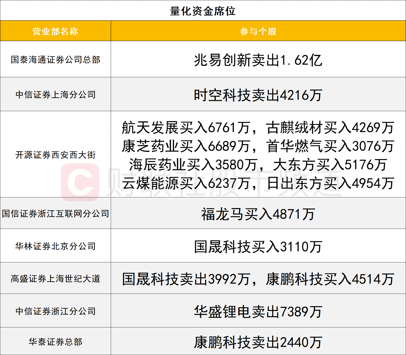Select the 国晟科技卖出3992万 entry
The height and width of the screenshot is (355, 406).
186,279
